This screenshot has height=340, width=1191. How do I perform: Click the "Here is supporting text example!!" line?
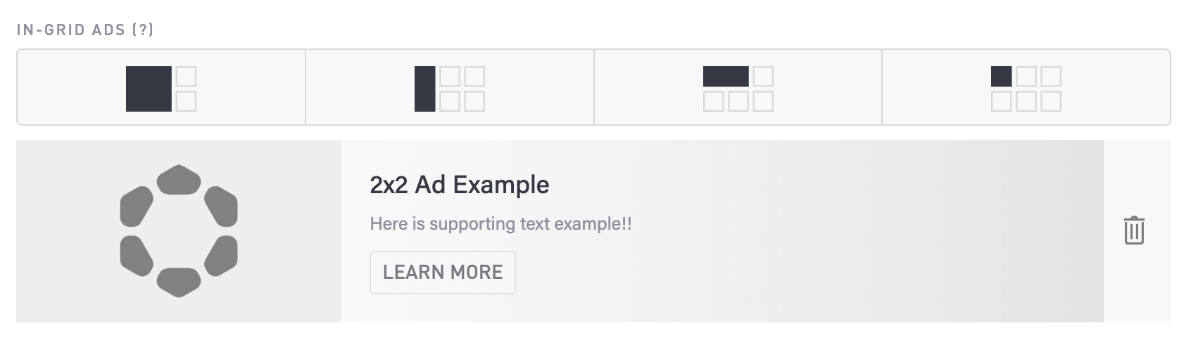[500, 224]
